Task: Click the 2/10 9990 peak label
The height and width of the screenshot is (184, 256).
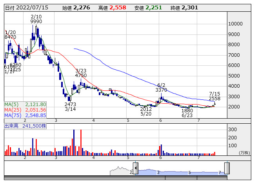Action: click(x=36, y=19)
